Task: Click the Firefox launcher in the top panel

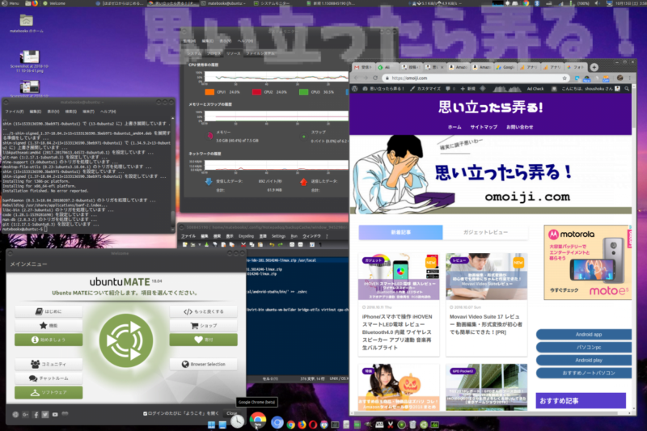Action: (x=35, y=3)
